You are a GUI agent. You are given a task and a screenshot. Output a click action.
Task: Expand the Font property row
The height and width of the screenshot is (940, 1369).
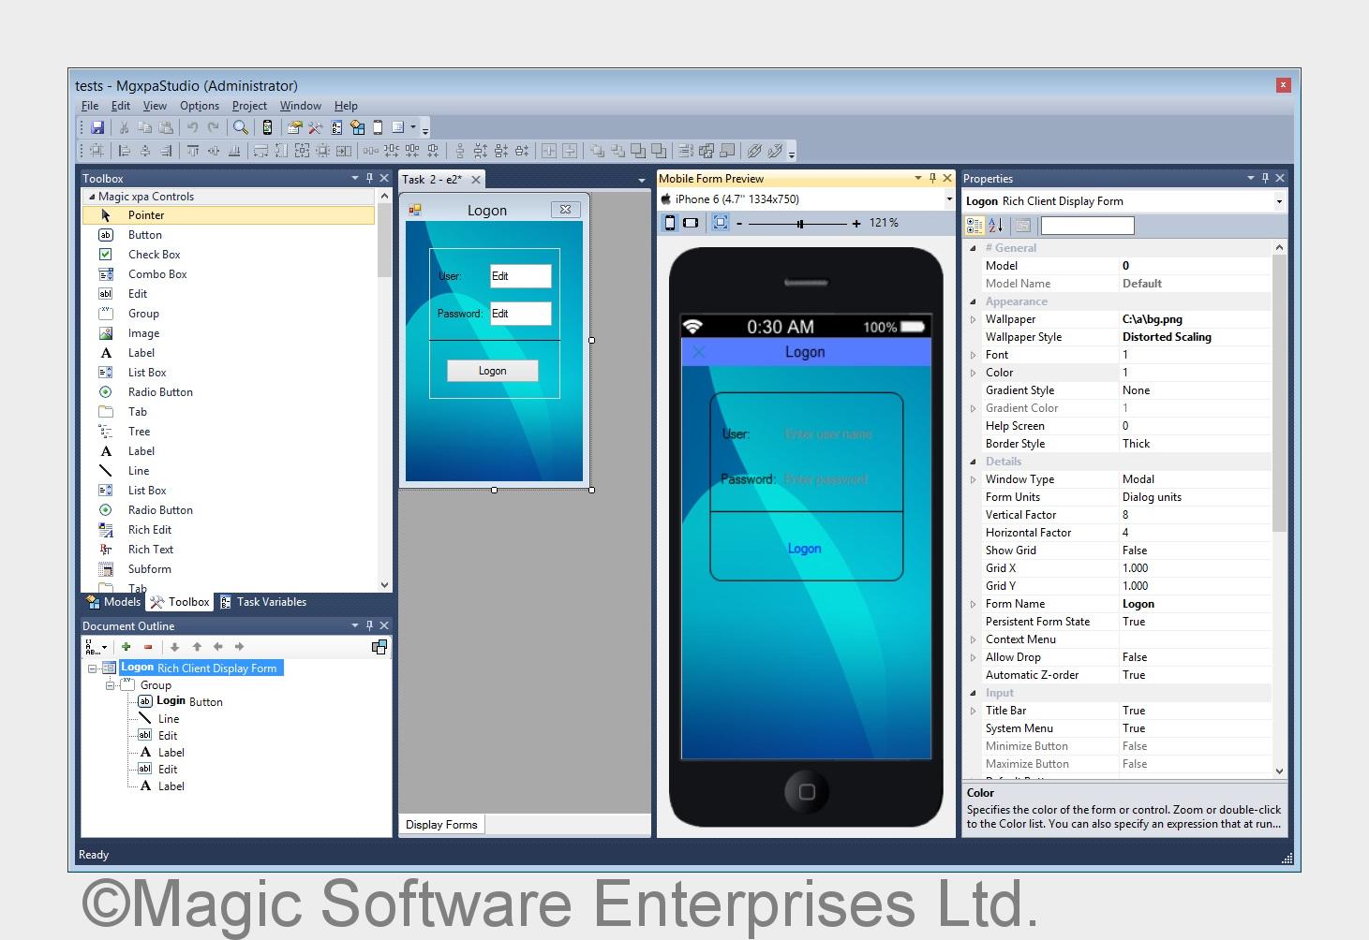(x=973, y=355)
